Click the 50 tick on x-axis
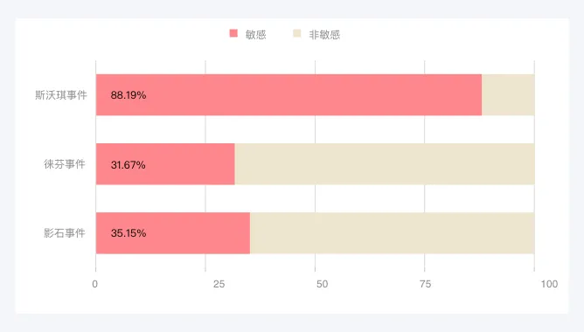The height and width of the screenshot is (332, 584). click(323, 284)
